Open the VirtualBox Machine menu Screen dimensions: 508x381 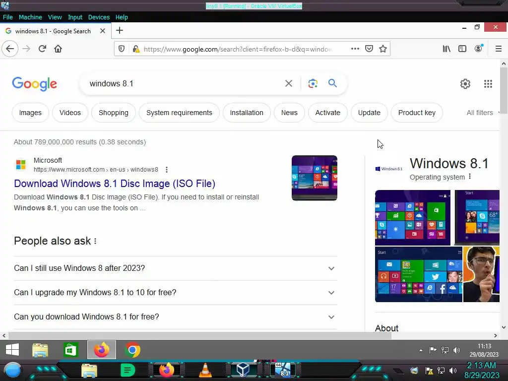point(30,17)
